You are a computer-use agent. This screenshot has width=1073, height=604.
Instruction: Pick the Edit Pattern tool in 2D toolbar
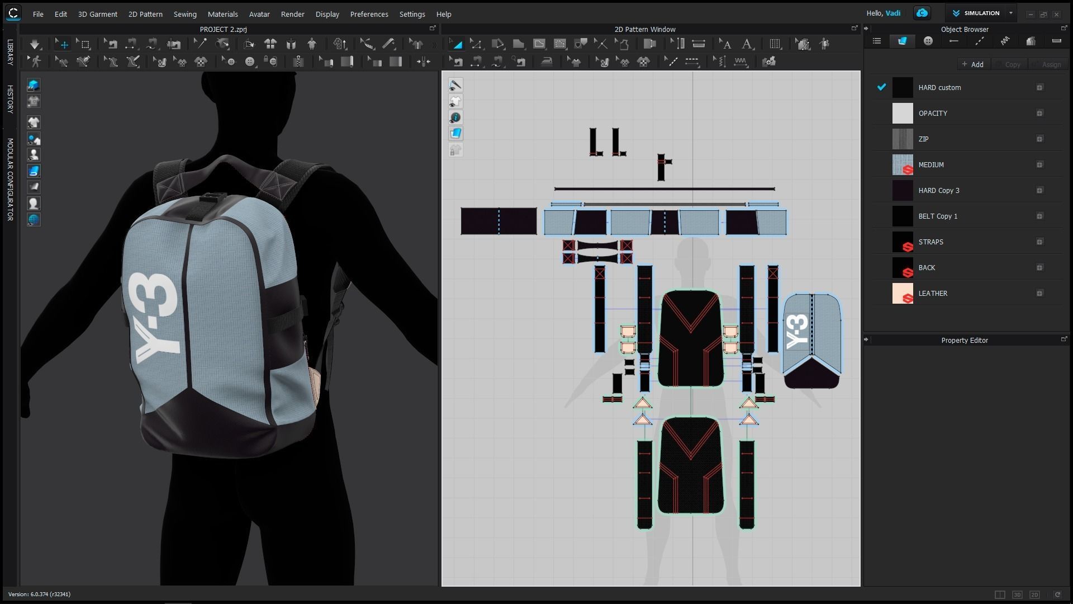[x=476, y=44]
